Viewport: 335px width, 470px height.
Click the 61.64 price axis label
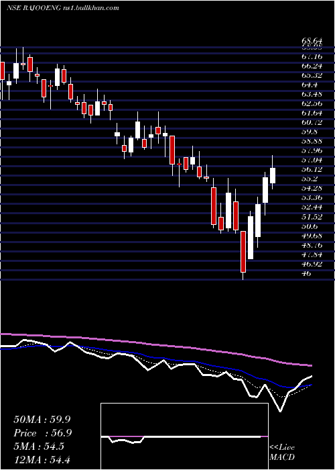312,113
